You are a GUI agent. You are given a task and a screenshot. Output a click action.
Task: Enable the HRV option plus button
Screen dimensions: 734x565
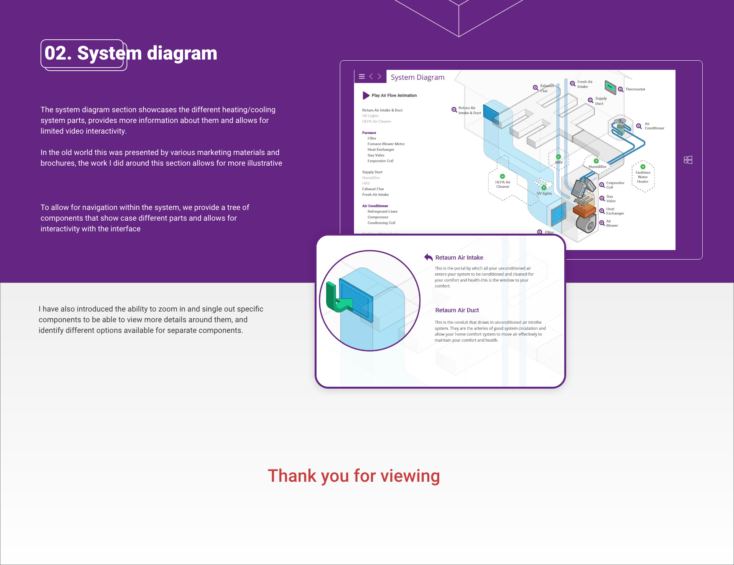[x=559, y=157]
